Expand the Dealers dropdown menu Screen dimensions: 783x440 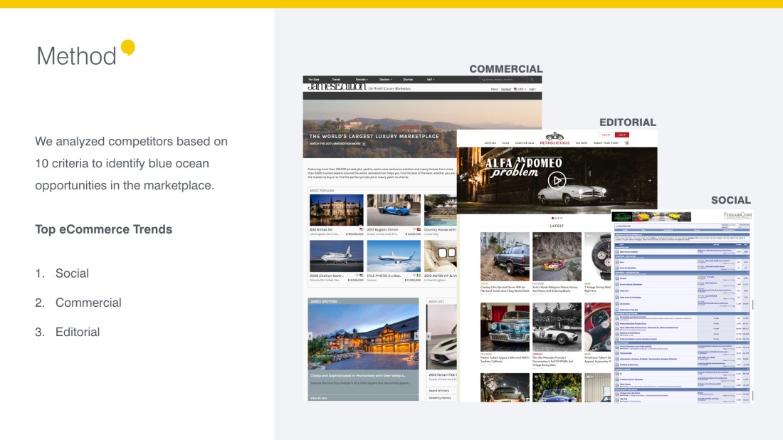[x=385, y=80]
